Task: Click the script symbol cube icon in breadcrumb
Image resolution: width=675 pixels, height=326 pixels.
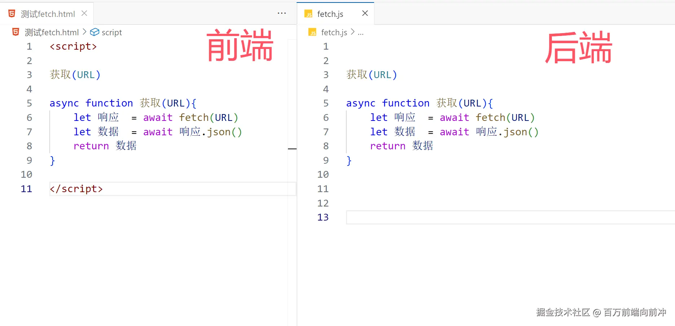Action: point(94,32)
